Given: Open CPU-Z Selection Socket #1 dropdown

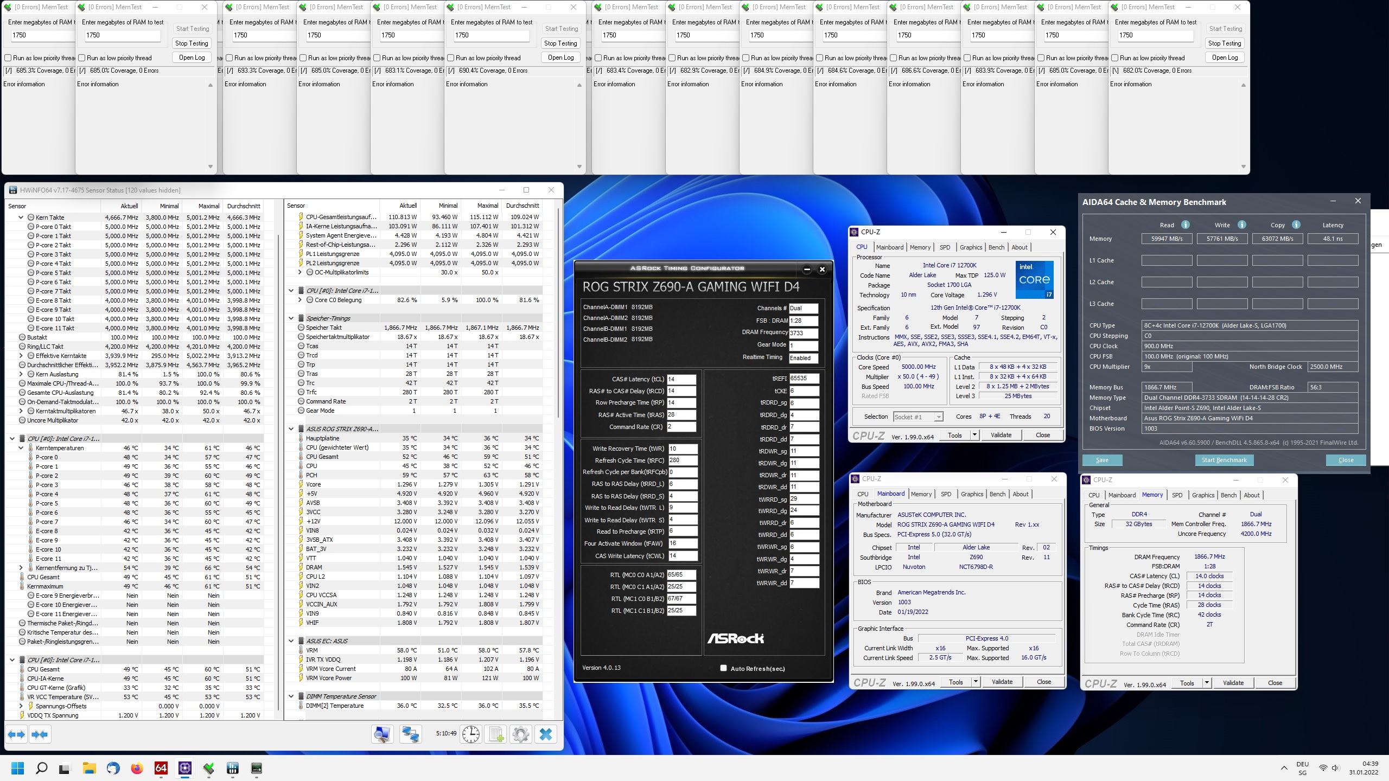Looking at the screenshot, I should (x=918, y=417).
